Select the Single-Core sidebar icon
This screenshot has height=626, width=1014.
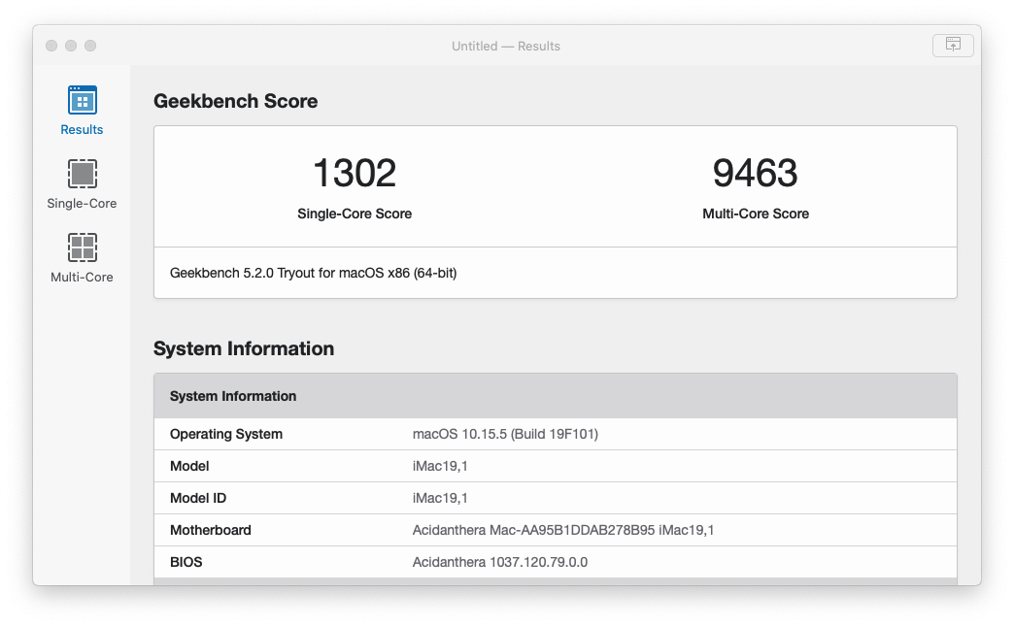(x=83, y=174)
